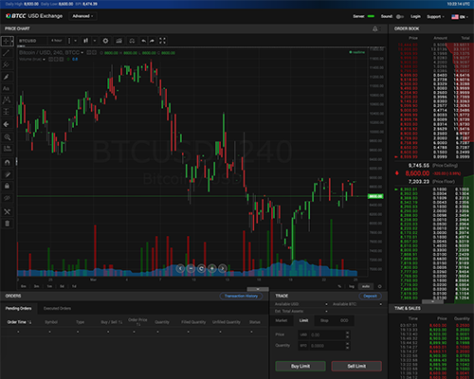The width and height of the screenshot is (474, 379).
Task: Open the interval dropdown arrow in chart toolbar
Action: tap(76, 41)
